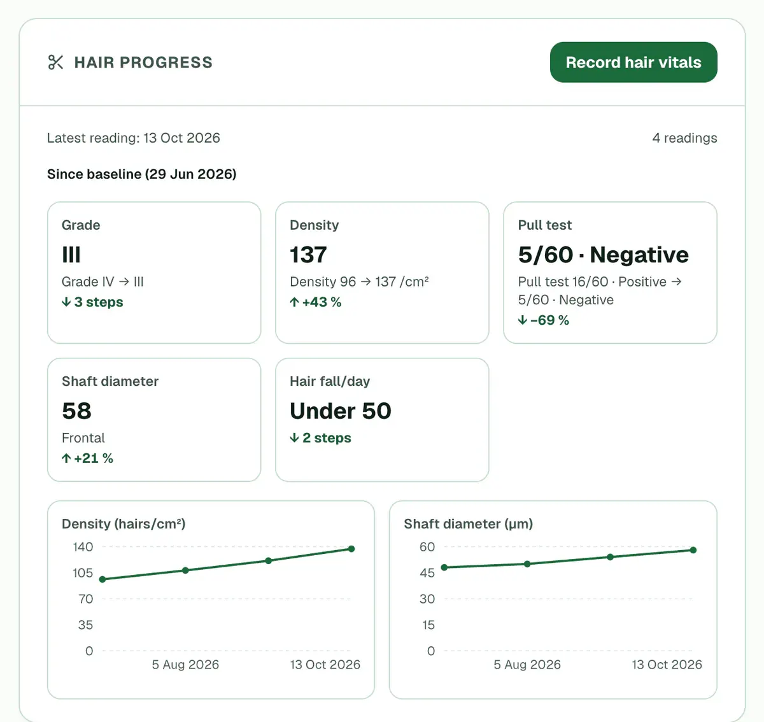Click '5 Aug 2026' on Density chart axis
This screenshot has height=722, width=764.
(185, 665)
